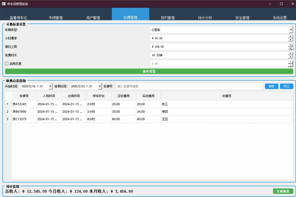Click the 王五 cashier cell
This screenshot has height=197, width=296.
coord(227,119)
